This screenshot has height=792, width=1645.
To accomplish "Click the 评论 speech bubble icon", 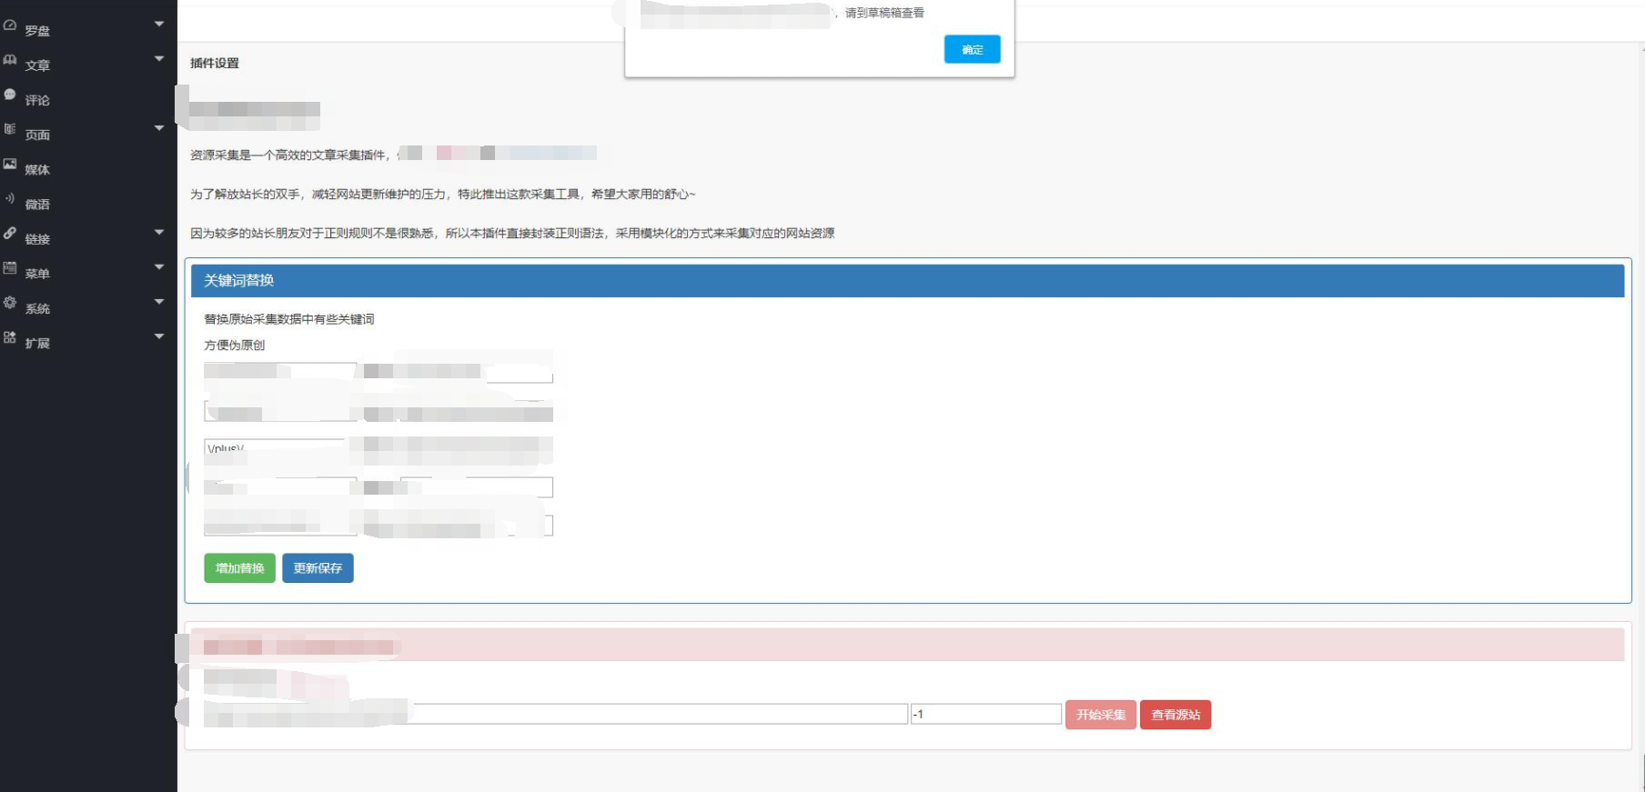I will point(10,95).
